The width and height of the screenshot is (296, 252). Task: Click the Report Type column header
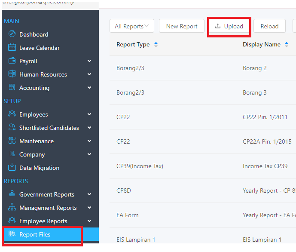[133, 45]
